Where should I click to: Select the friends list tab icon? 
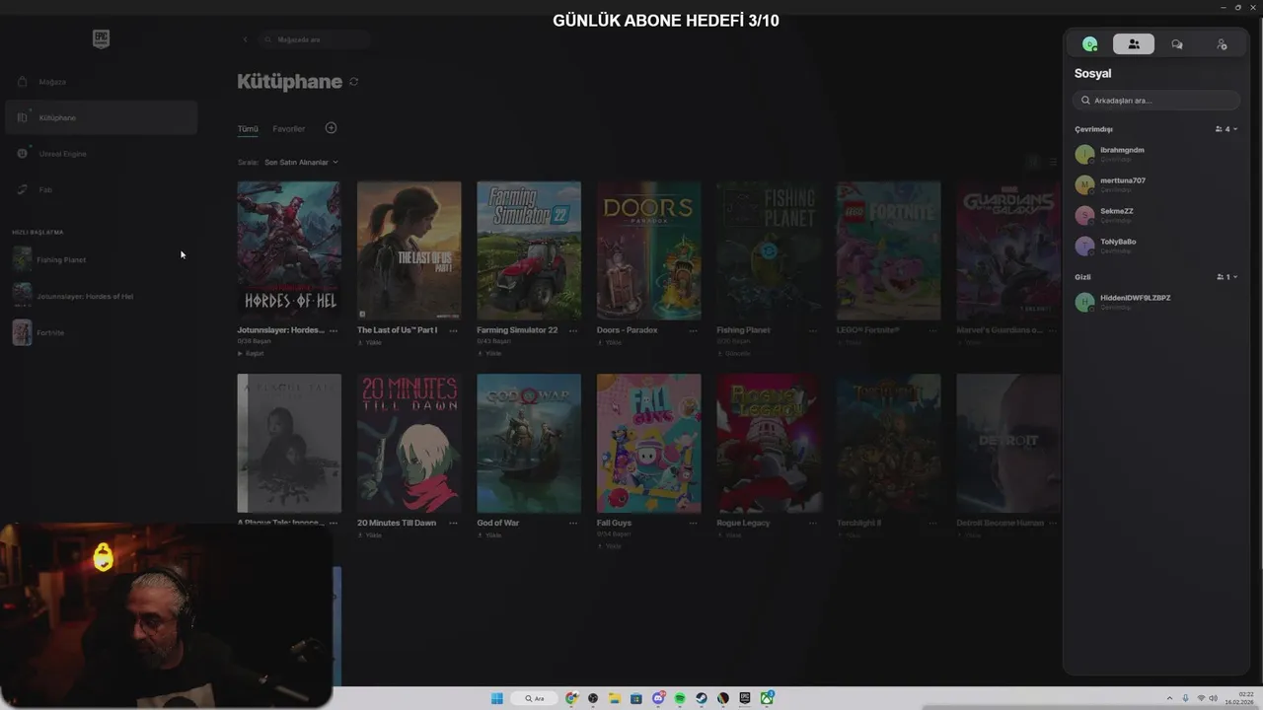[1134, 44]
